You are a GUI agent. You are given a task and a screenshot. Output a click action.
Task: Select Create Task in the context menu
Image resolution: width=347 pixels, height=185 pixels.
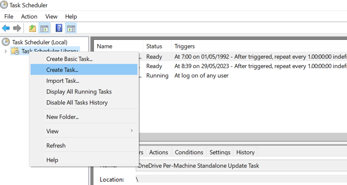63,70
